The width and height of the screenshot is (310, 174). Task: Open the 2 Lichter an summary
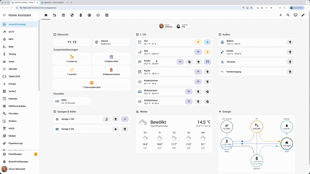pyautogui.click(x=72, y=59)
